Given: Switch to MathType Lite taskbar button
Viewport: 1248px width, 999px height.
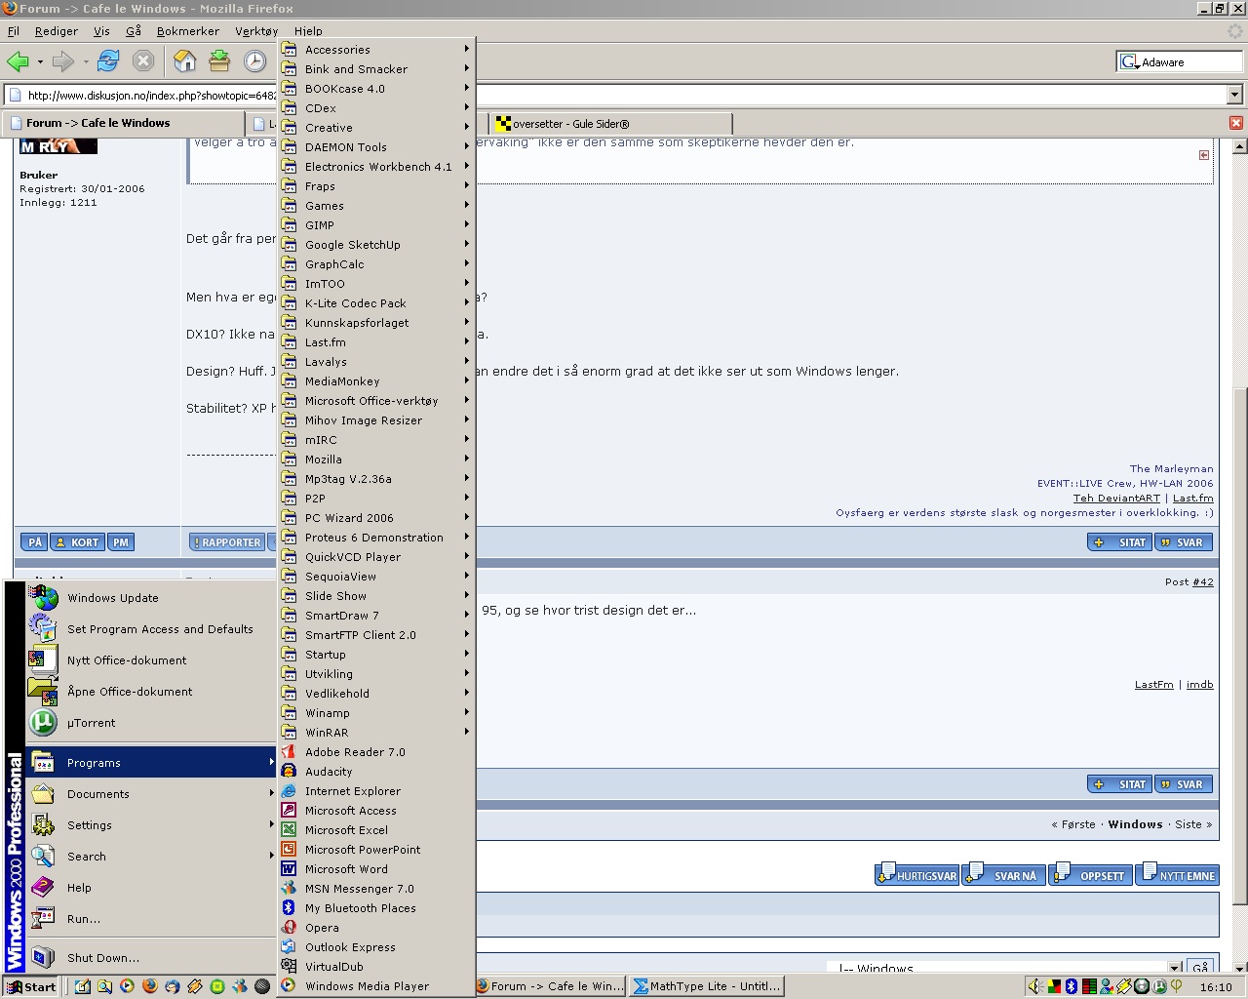Looking at the screenshot, I should 708,986.
